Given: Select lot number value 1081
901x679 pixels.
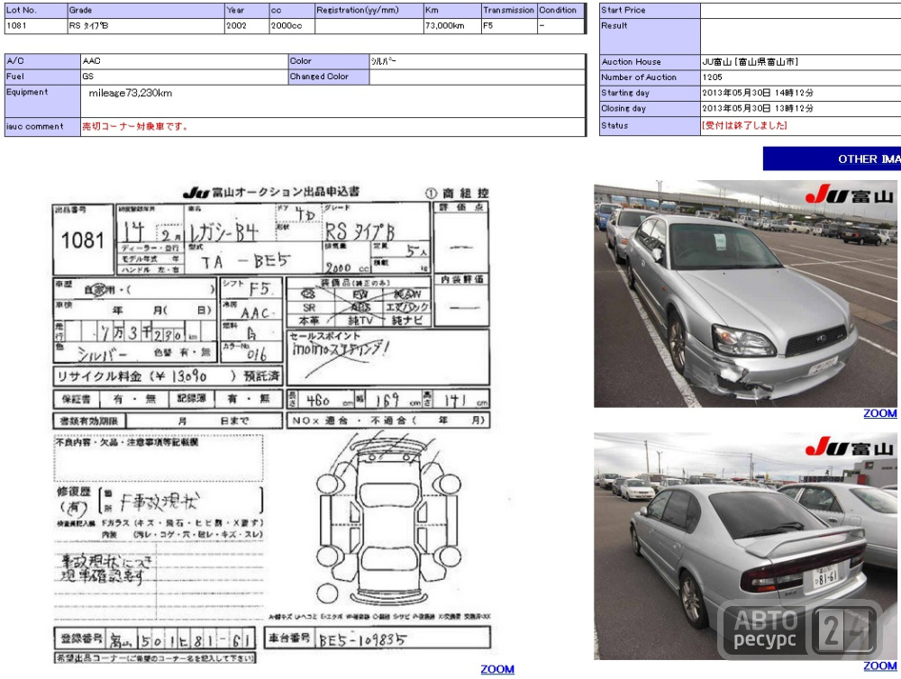Looking at the screenshot, I should pyautogui.click(x=16, y=26).
